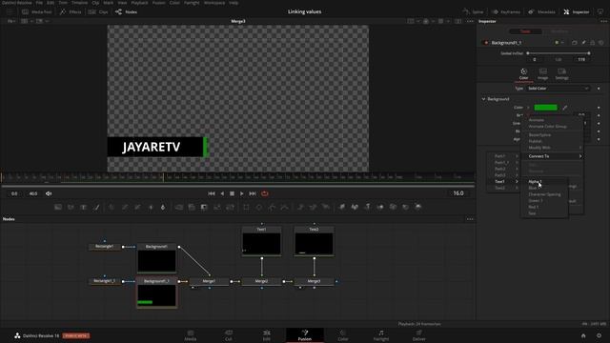
Task: Reset Background1_1 node settings icon
Action: [601, 42]
